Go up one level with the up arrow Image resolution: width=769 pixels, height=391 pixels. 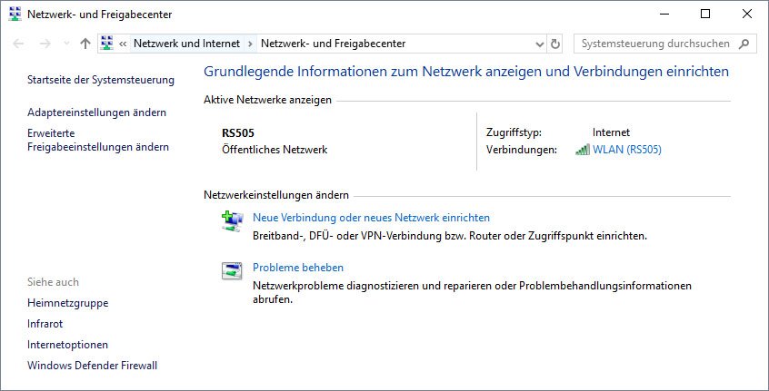[85, 44]
